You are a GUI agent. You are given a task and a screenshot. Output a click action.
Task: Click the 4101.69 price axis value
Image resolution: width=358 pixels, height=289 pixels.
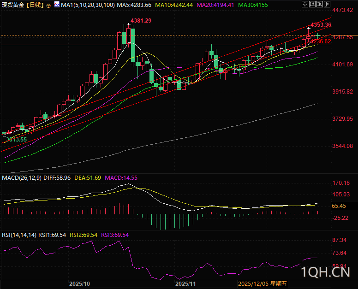342,65
